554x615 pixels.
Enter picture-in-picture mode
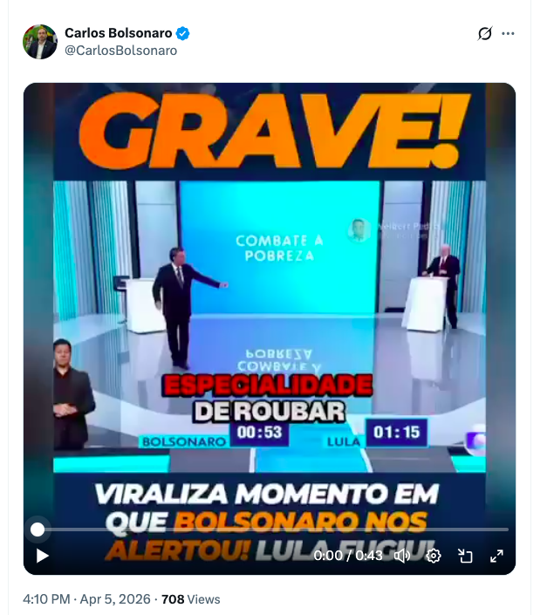(x=465, y=556)
